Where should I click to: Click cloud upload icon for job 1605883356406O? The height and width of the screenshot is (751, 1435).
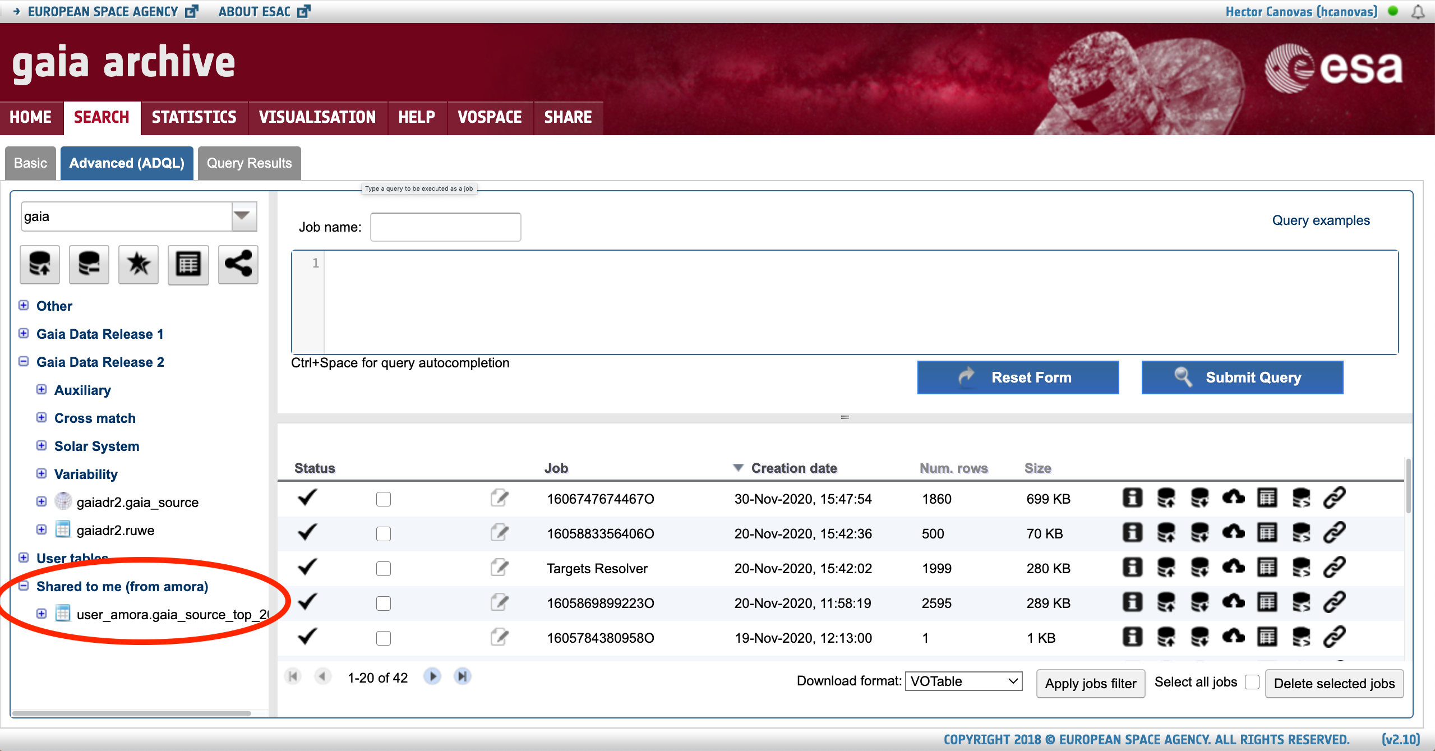click(1233, 533)
